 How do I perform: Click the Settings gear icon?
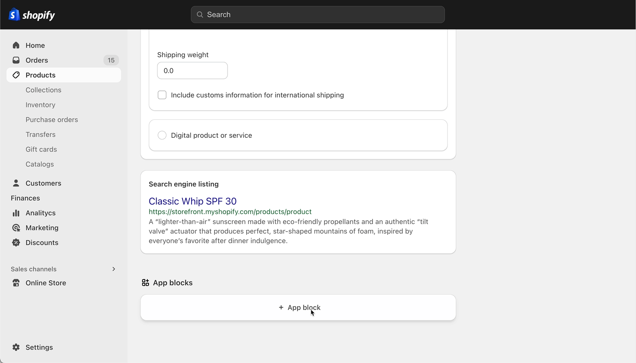click(16, 347)
